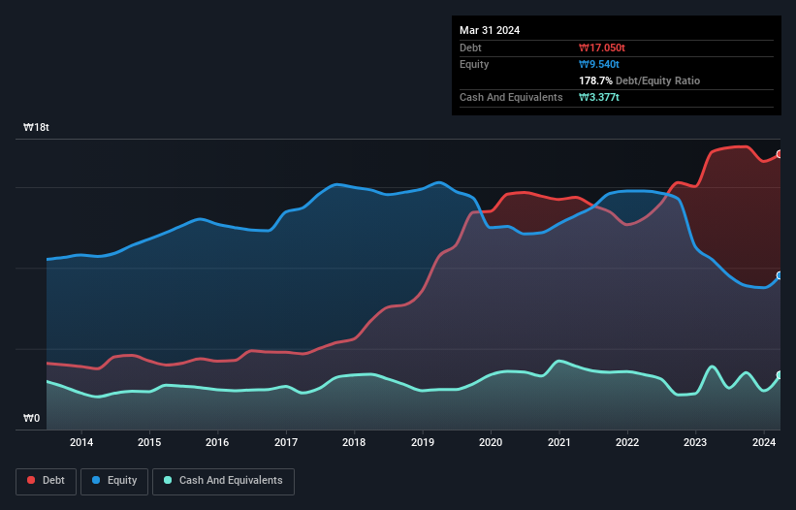
Task: Select the 2016 x-axis label
Action: pos(217,442)
